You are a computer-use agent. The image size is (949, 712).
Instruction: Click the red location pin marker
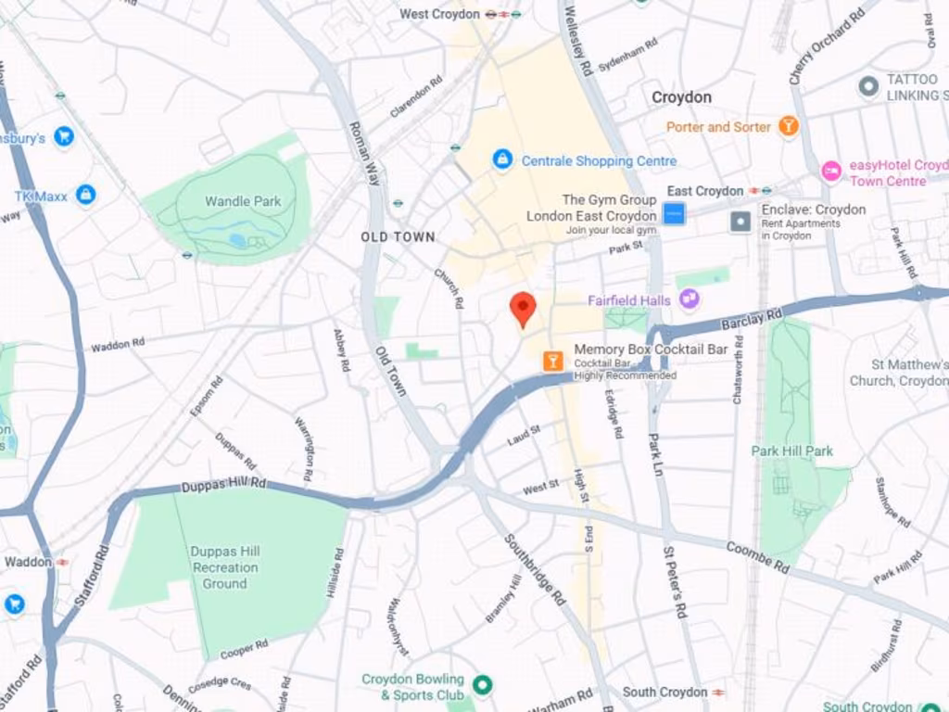point(523,310)
